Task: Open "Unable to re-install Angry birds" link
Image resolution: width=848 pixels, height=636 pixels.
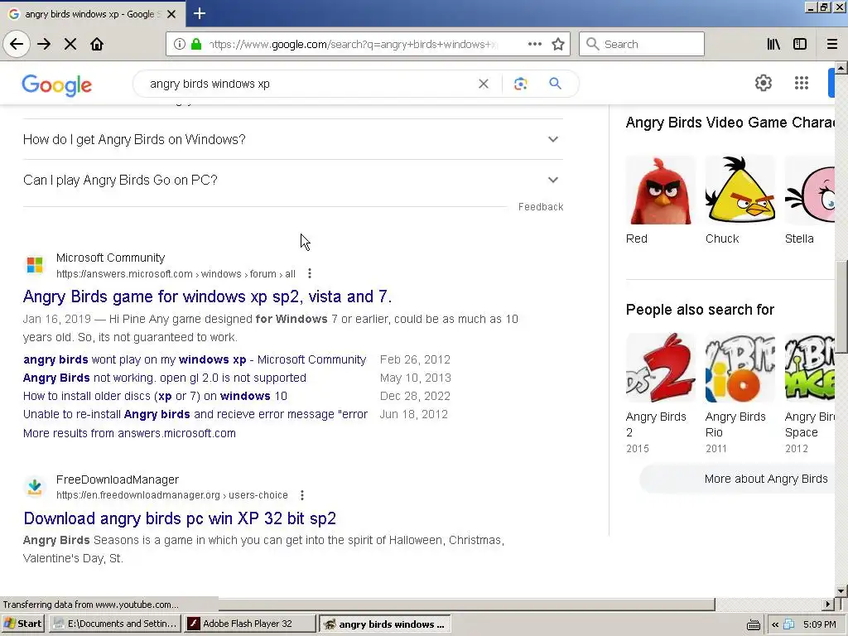Action: coord(195,414)
